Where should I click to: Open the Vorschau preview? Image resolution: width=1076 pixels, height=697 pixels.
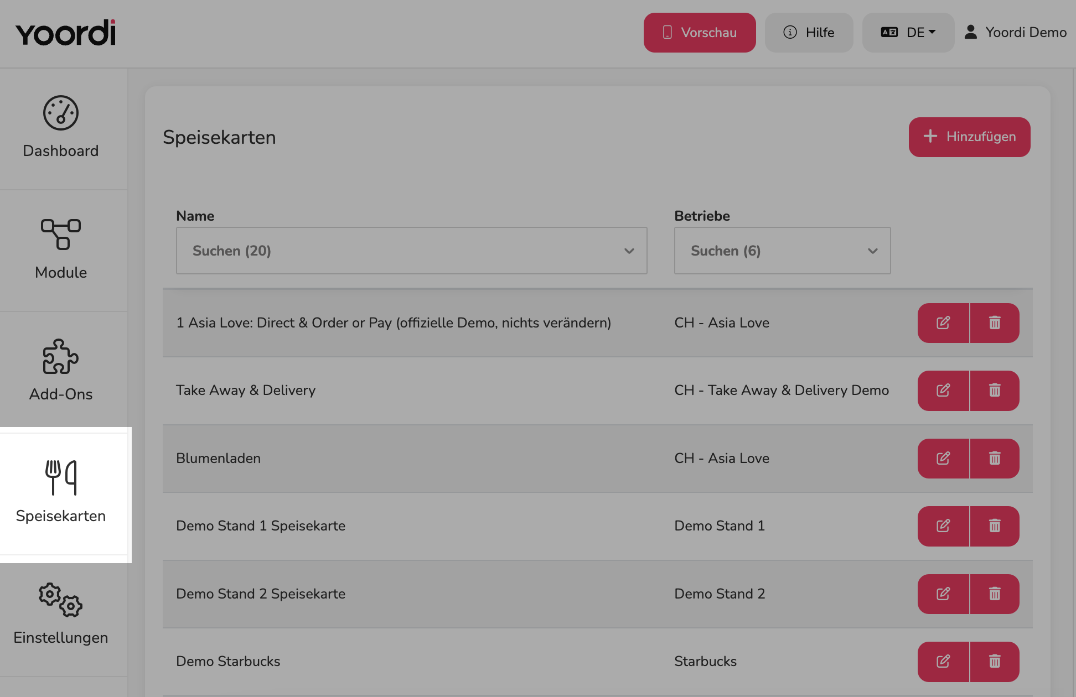click(700, 33)
